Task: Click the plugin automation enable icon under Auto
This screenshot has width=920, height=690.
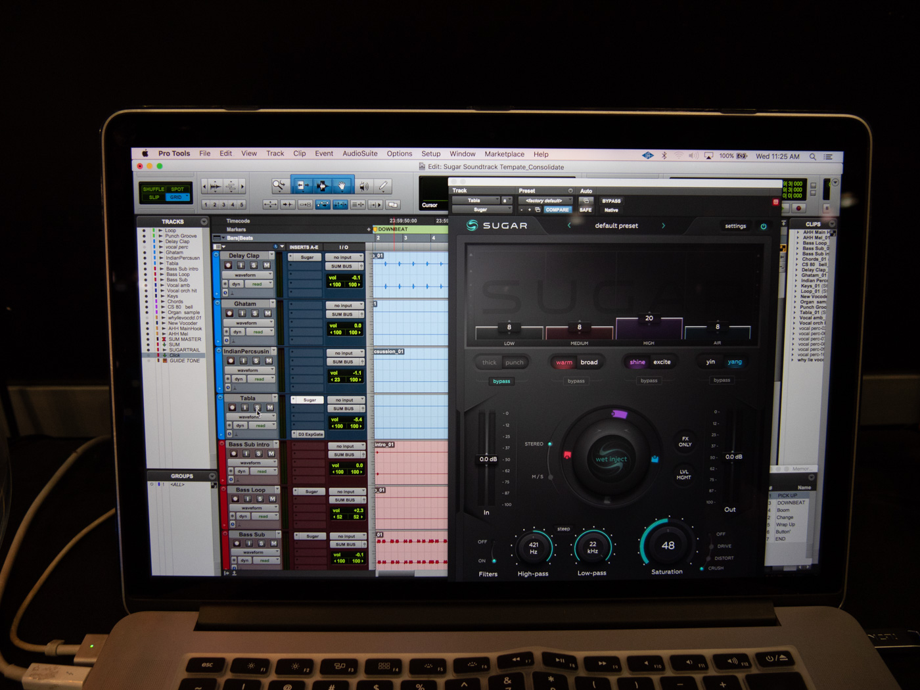Action: tap(586, 201)
